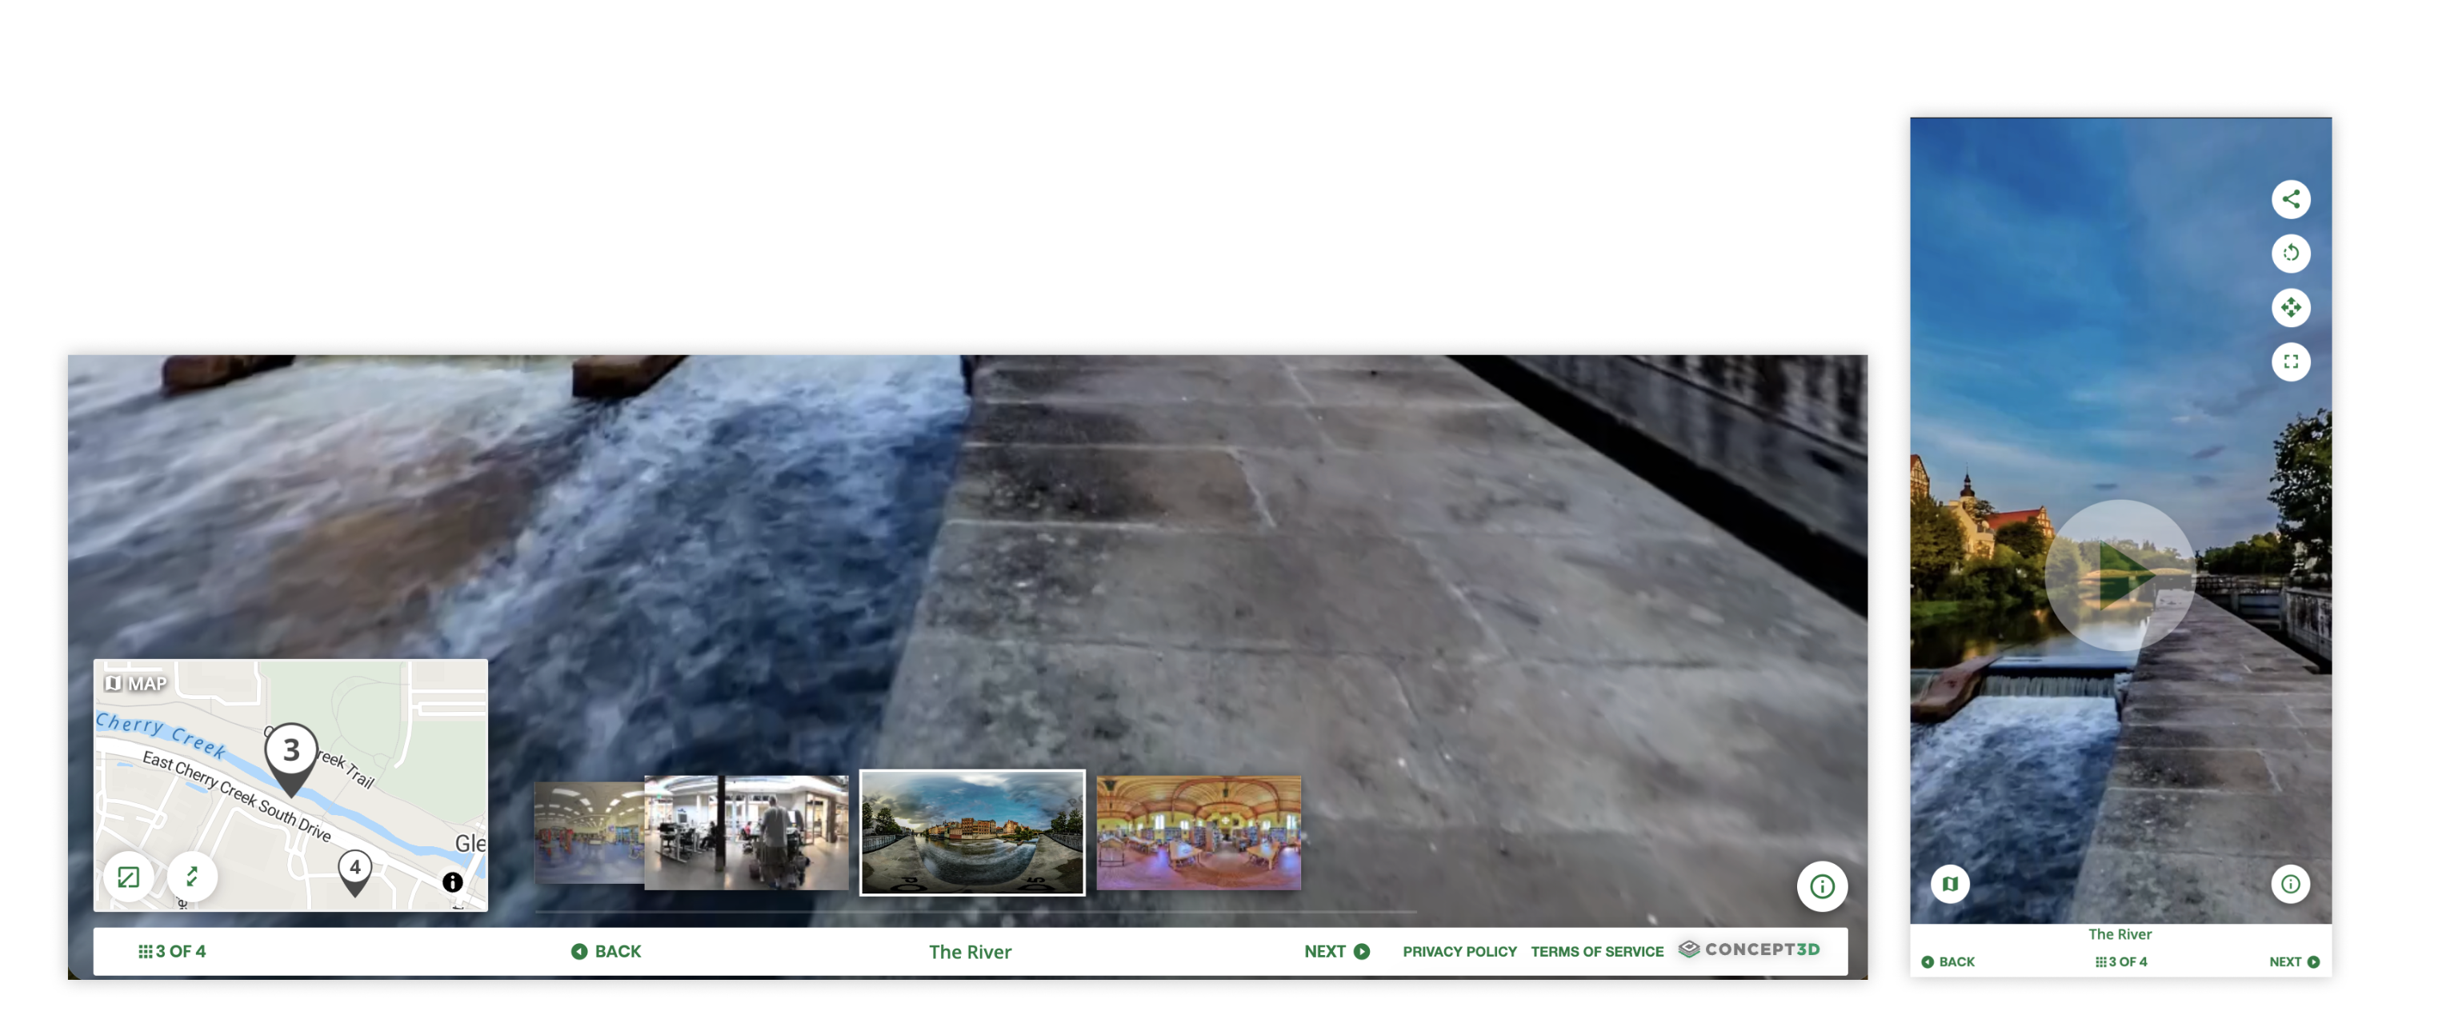Enter fullscreen in the mobile tour
The height and width of the screenshot is (1035, 2458).
2290,362
